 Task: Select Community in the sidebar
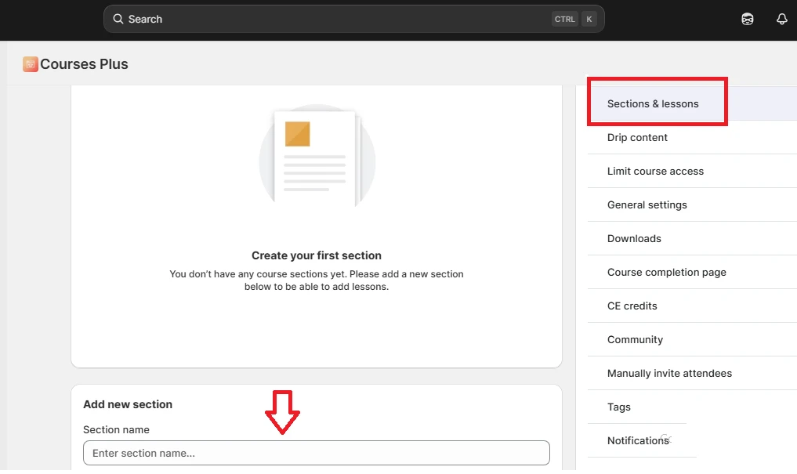pyautogui.click(x=635, y=339)
